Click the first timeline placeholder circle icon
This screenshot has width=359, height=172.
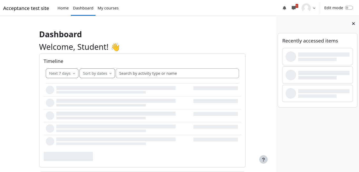click(50, 90)
